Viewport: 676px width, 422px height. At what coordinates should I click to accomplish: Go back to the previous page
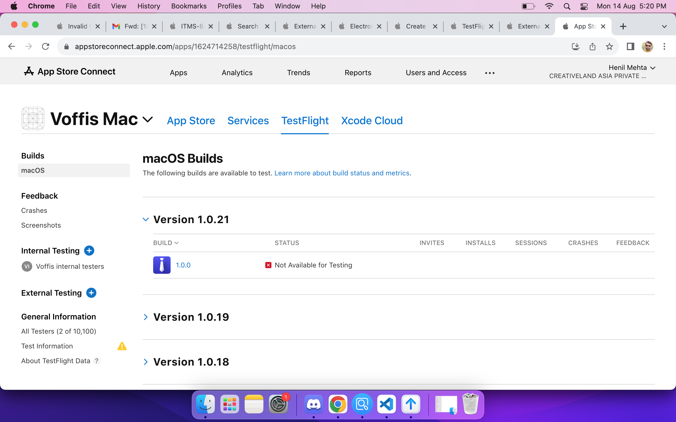click(x=11, y=46)
